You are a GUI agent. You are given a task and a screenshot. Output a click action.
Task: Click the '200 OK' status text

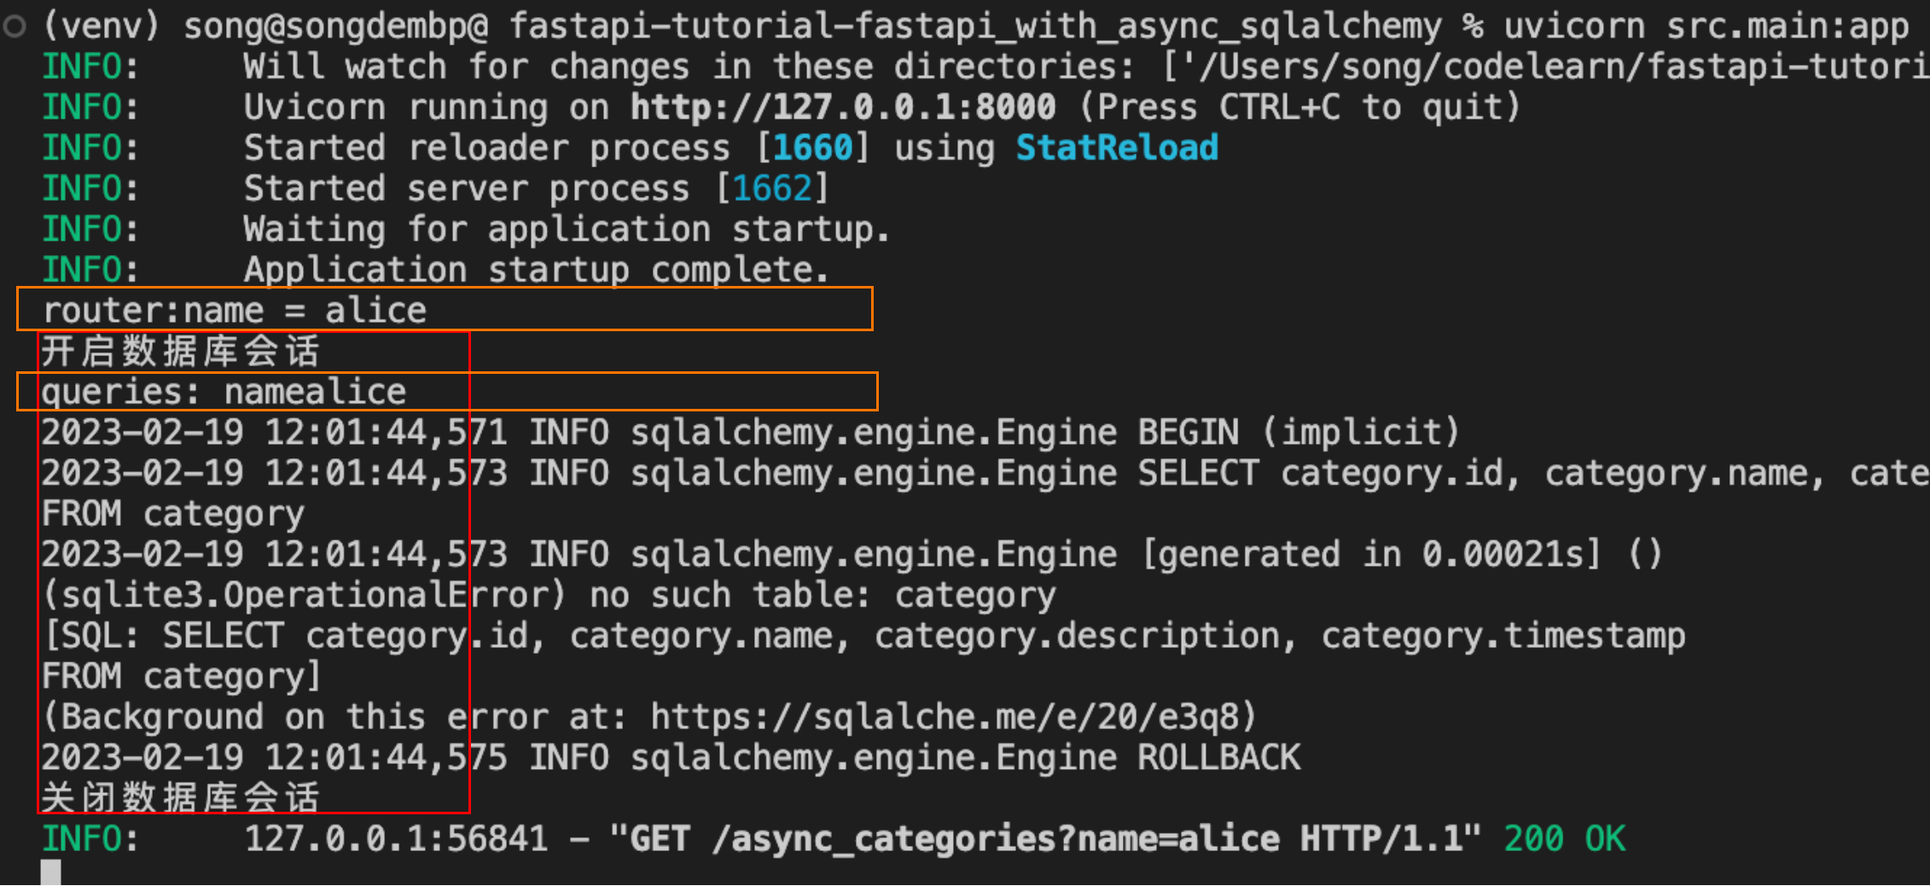coord(1564,839)
